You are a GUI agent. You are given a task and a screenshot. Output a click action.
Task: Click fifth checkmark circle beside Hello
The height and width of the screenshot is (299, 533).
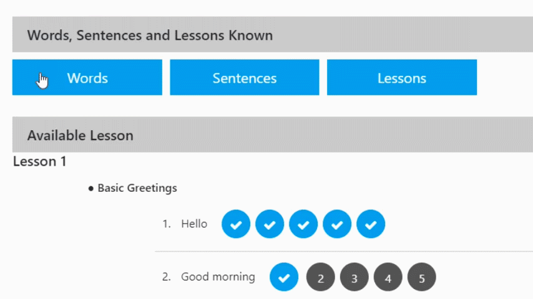point(371,224)
